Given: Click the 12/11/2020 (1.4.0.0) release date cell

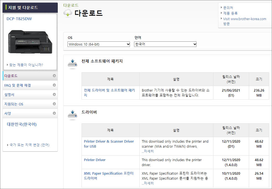Looking at the screenshot, I should coord(231,162).
